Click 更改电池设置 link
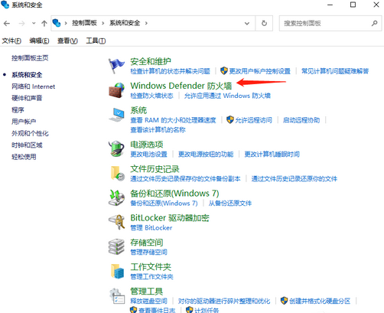 click(x=148, y=154)
